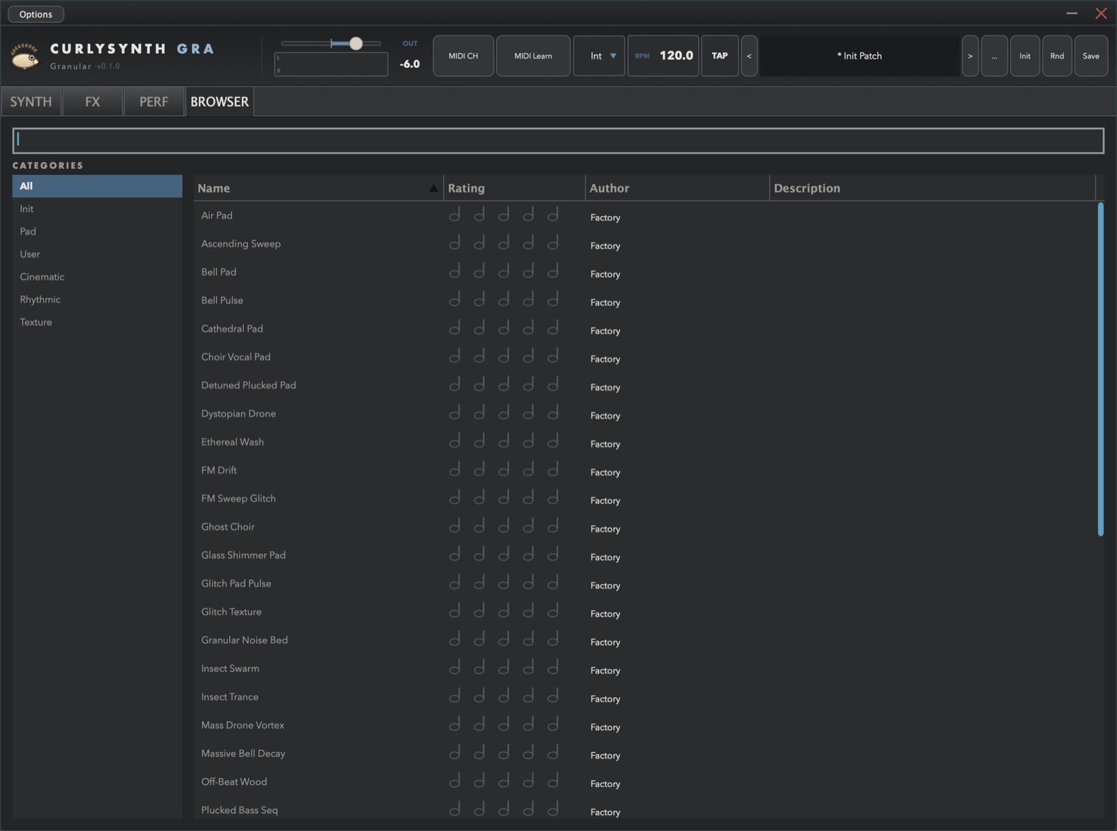
Task: Set fourth rating note for FM Drift
Action: (x=528, y=470)
